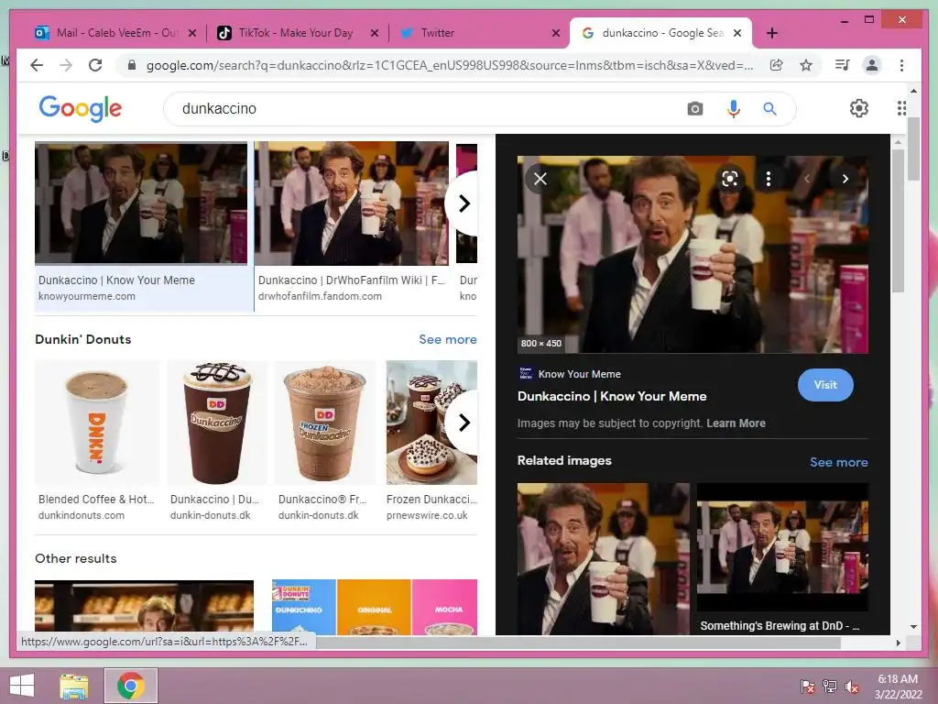
Task: Click the preview panel scrollbar
Action: 898,220
